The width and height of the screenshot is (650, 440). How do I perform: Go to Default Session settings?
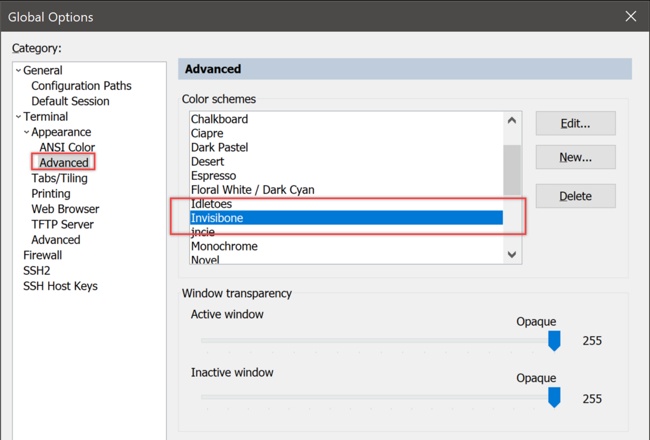tap(70, 101)
